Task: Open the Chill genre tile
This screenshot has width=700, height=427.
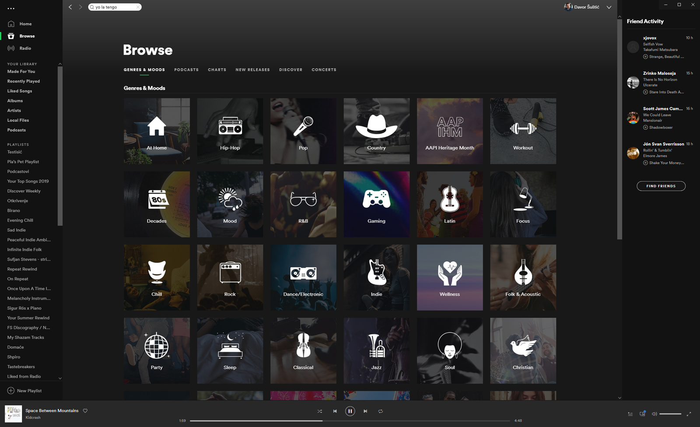Action: click(157, 278)
